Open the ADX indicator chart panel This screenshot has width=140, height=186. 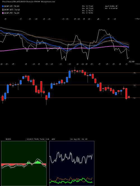click(72, 163)
